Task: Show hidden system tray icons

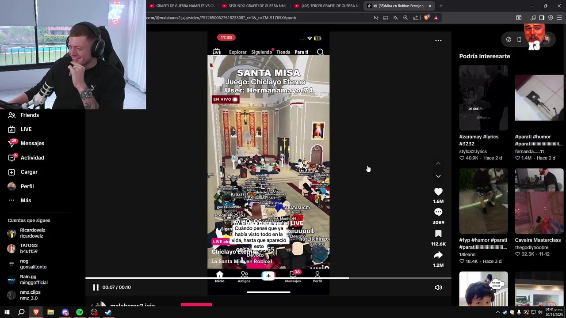Action: coord(497,312)
